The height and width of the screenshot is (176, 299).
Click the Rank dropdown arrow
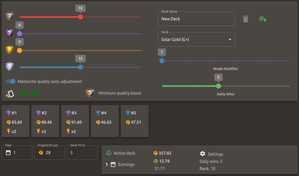230,40
